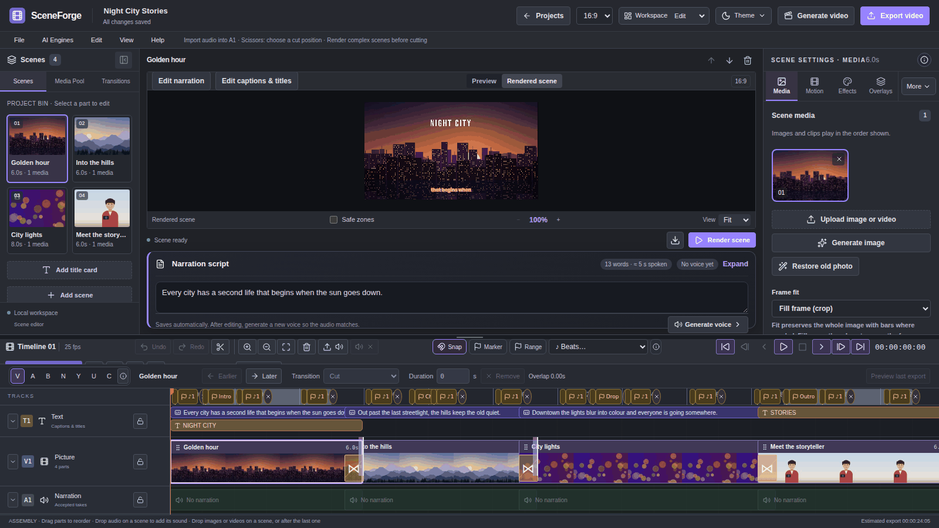The height and width of the screenshot is (528, 939).
Task: Jump to timeline start
Action: [725, 347]
